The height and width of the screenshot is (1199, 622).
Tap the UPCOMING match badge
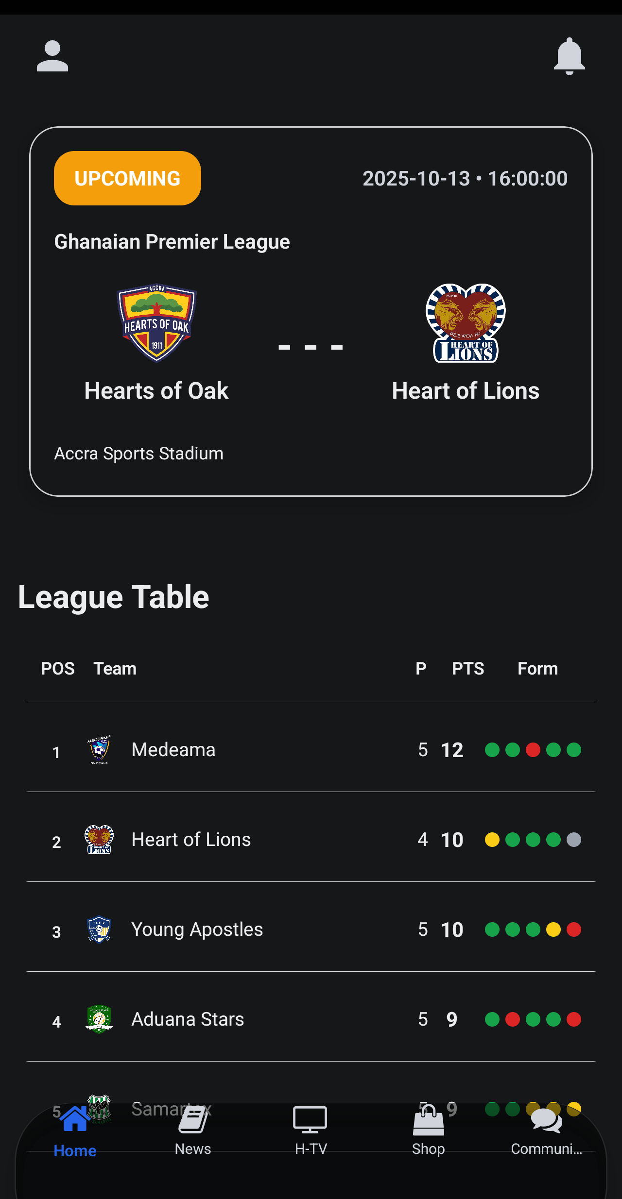[127, 178]
